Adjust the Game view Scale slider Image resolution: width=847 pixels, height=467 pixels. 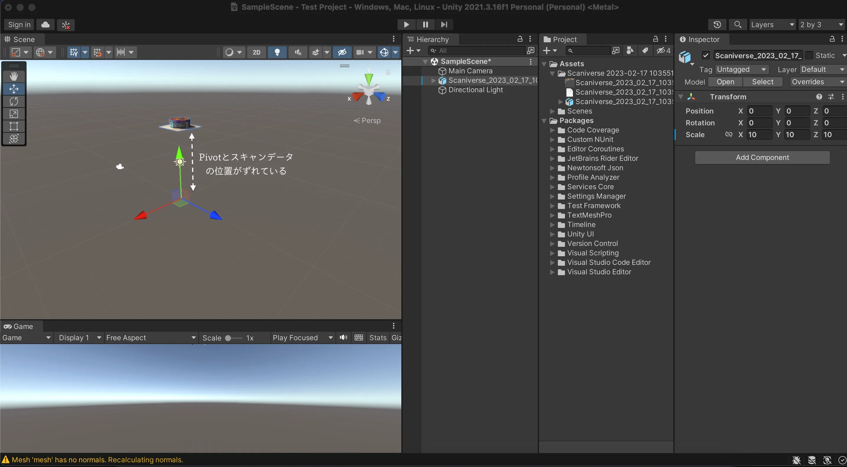point(229,338)
